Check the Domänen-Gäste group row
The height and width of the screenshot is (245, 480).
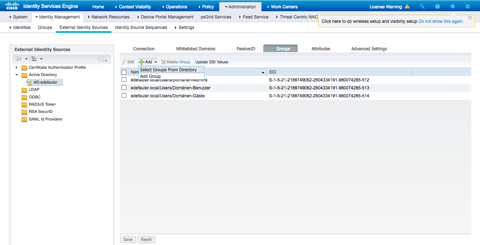[124, 96]
